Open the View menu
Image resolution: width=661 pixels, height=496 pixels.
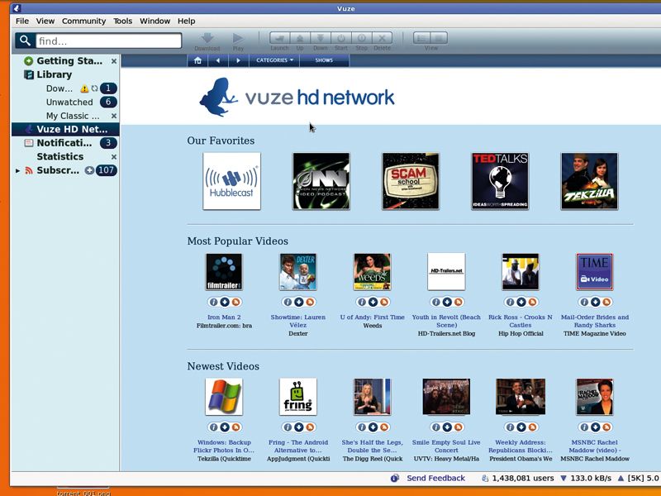click(45, 21)
